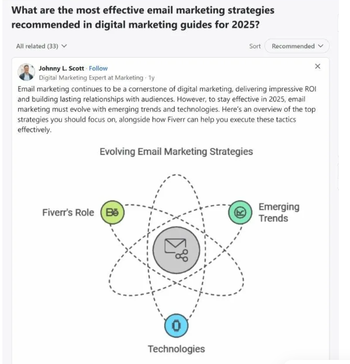Click the "1y" answer timestamp

pyautogui.click(x=151, y=77)
